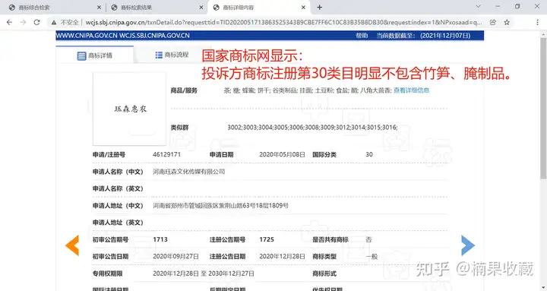547x291 pixels.
Task: Click the 珏森惠农 trademark image
Action: point(129,109)
